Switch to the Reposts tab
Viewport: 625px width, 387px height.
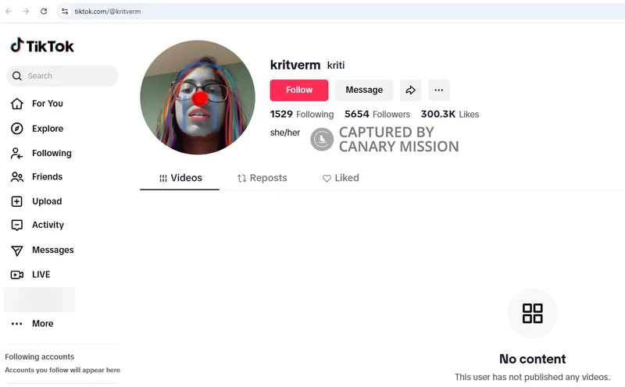tap(262, 178)
